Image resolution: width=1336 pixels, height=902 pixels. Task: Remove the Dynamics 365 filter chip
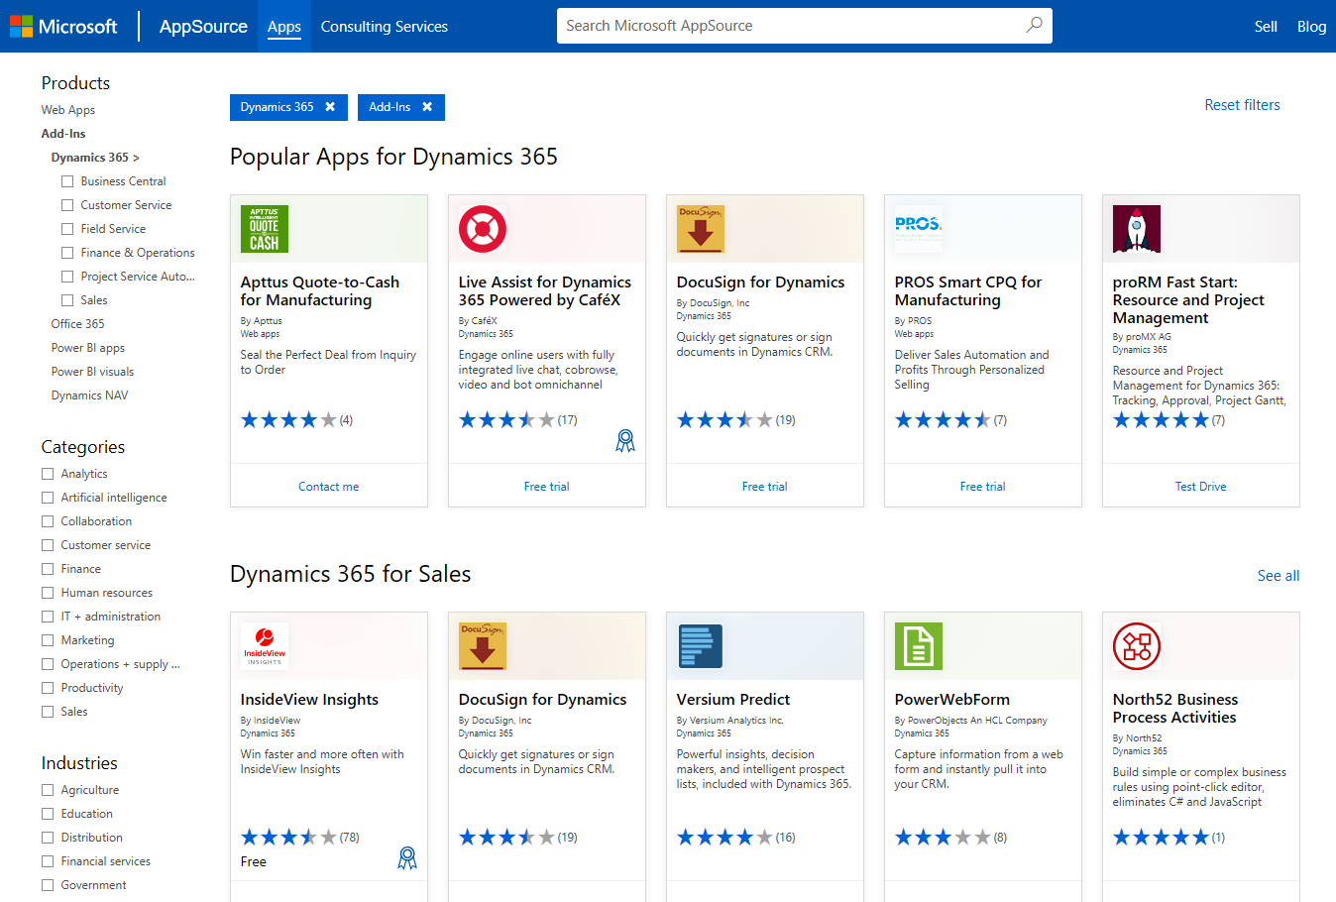(x=330, y=107)
